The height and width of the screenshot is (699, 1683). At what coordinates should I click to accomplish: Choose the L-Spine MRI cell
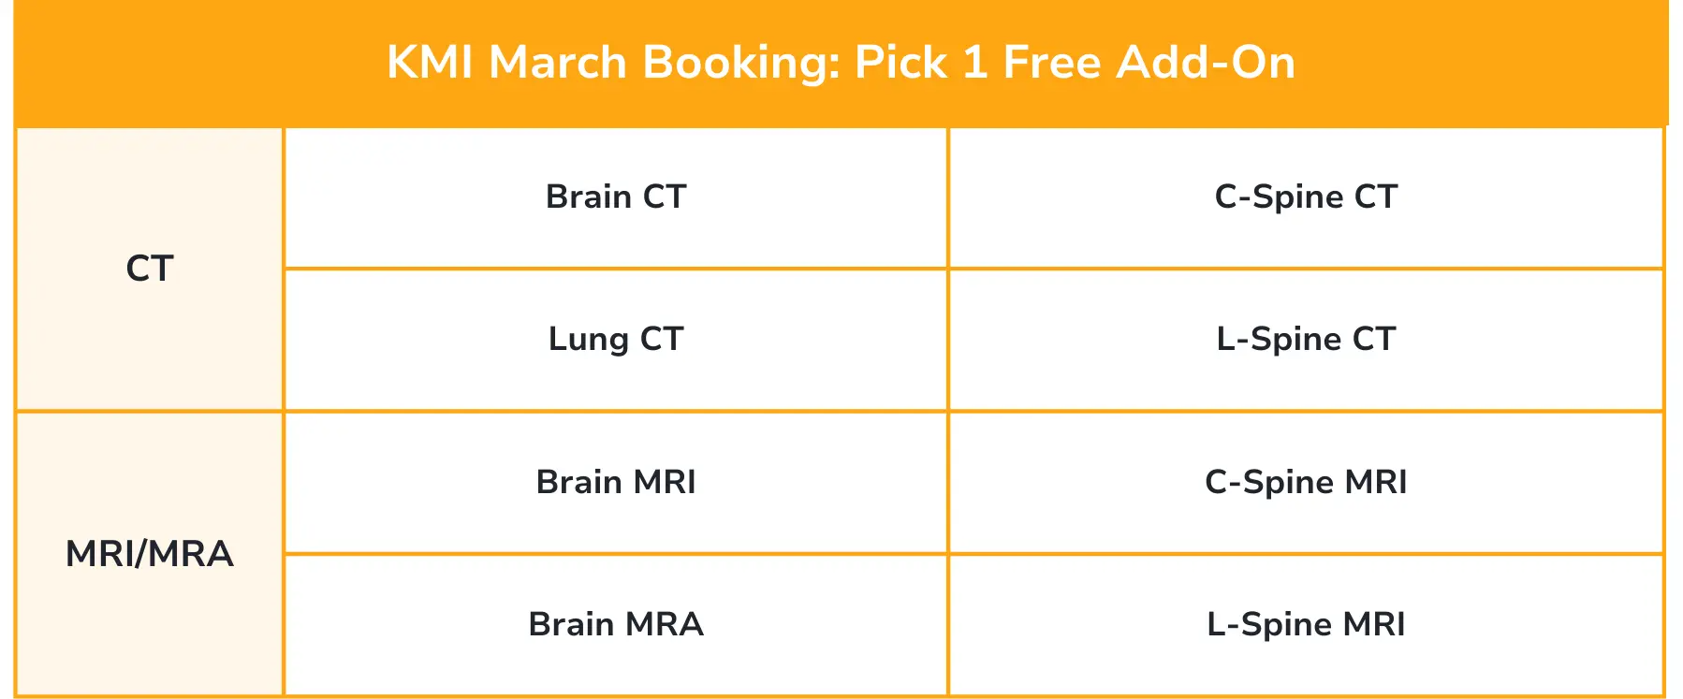(1306, 625)
